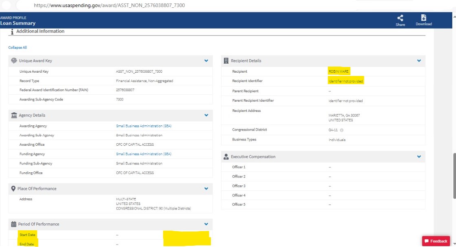Click the Officer 1 row label

[239, 167]
